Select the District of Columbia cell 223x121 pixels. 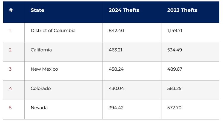point(53,31)
